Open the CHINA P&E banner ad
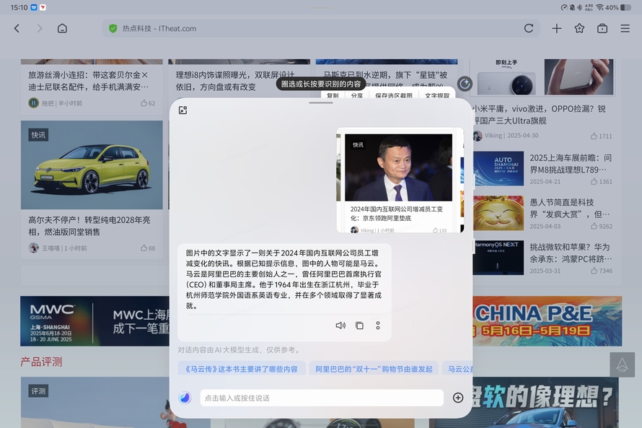Image resolution: width=642 pixels, height=428 pixels. tap(547, 321)
